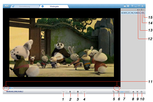The width and height of the screenshot is (153, 102).
Task: Click the step-forward clock icon
Action: (x=116, y=88)
